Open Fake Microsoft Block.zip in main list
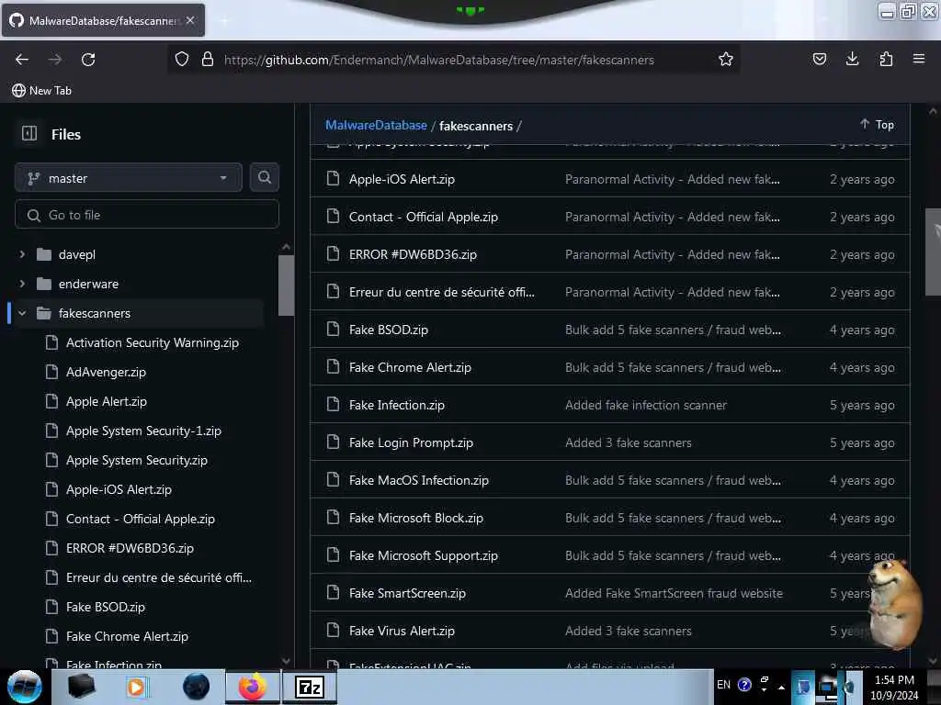The width and height of the screenshot is (941, 705). pos(416,518)
